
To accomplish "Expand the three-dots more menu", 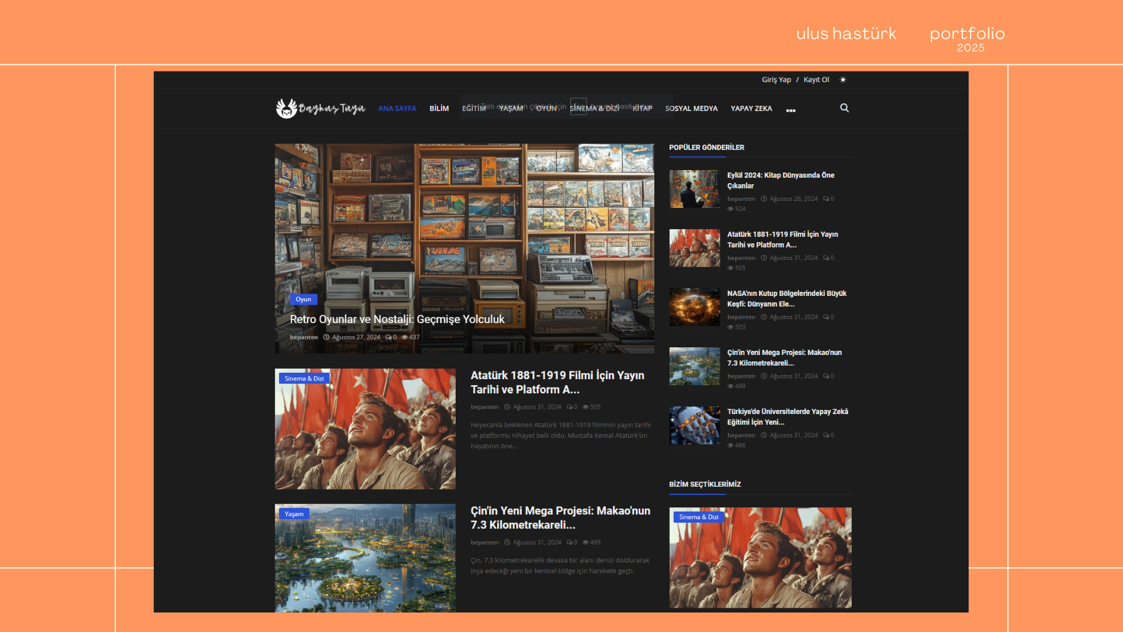I will coord(790,110).
